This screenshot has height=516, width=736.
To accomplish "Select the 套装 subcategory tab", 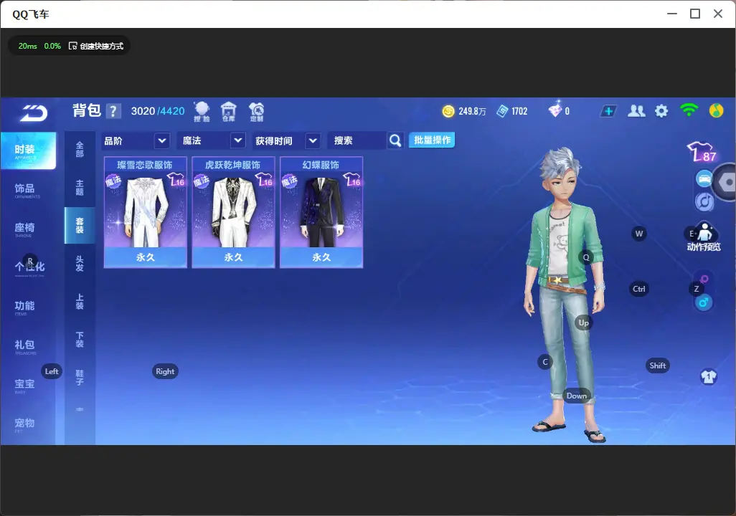I will click(80, 226).
